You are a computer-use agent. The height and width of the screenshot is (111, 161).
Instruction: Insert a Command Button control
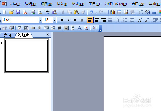pyautogui.click(x=33, y=28)
